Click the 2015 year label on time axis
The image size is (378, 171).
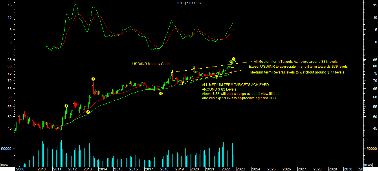tap(118, 169)
